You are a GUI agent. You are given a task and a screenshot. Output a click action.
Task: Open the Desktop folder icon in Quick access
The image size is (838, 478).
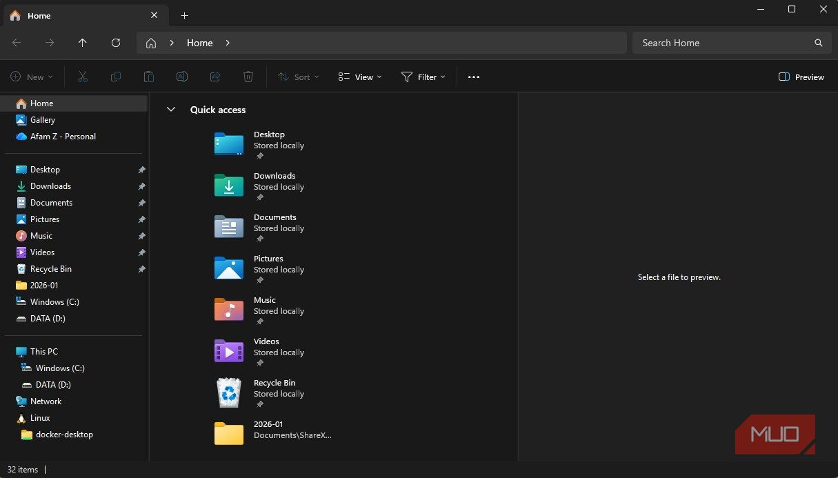229,144
